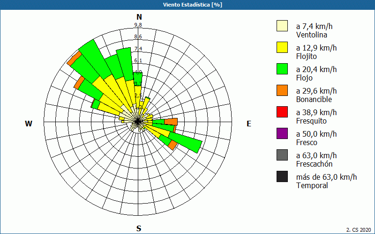Click the 'Viento Estadística [%]' title bar
The height and width of the screenshot is (234, 375).
coord(187,5)
